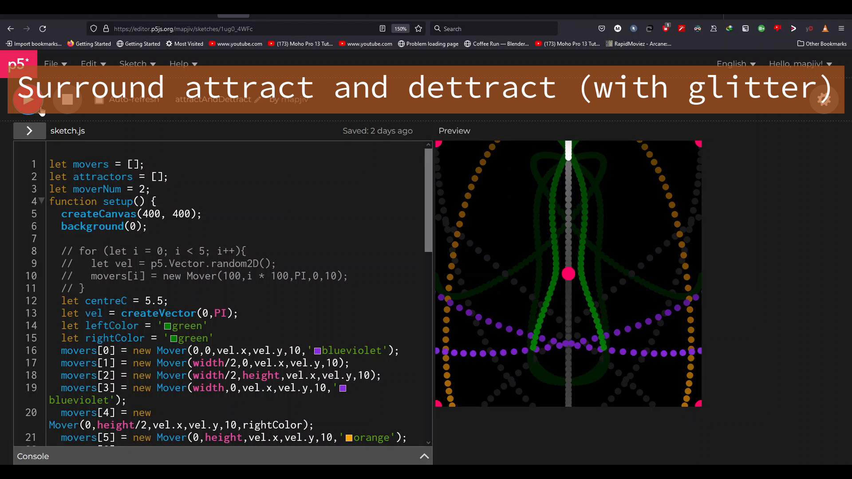Reload the current page

tap(43, 28)
